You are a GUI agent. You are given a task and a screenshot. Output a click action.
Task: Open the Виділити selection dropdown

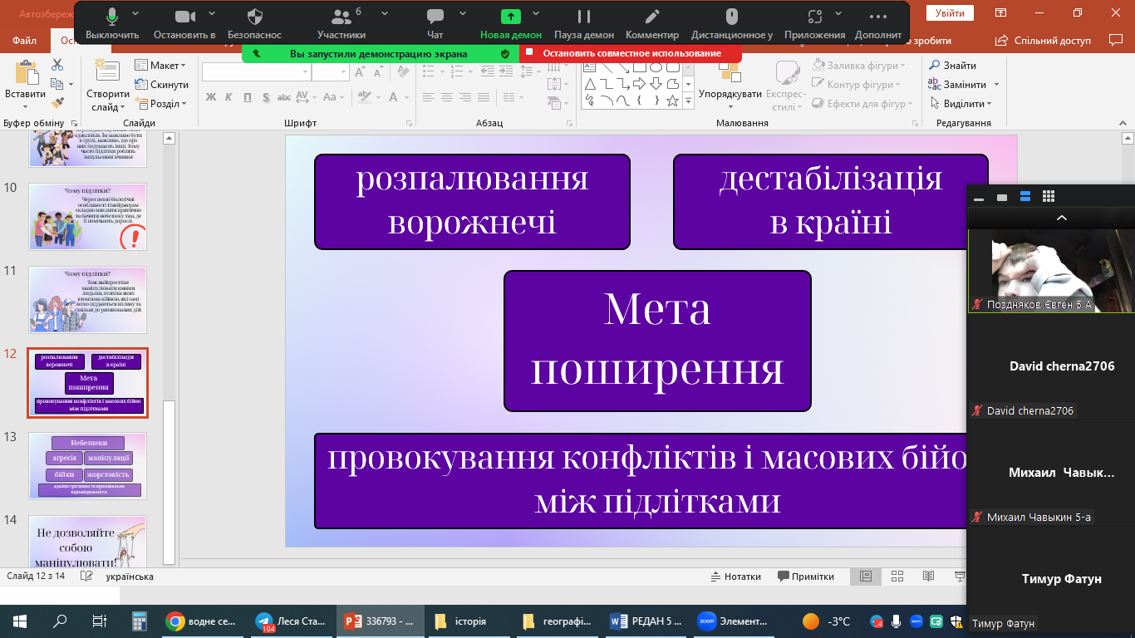965,104
